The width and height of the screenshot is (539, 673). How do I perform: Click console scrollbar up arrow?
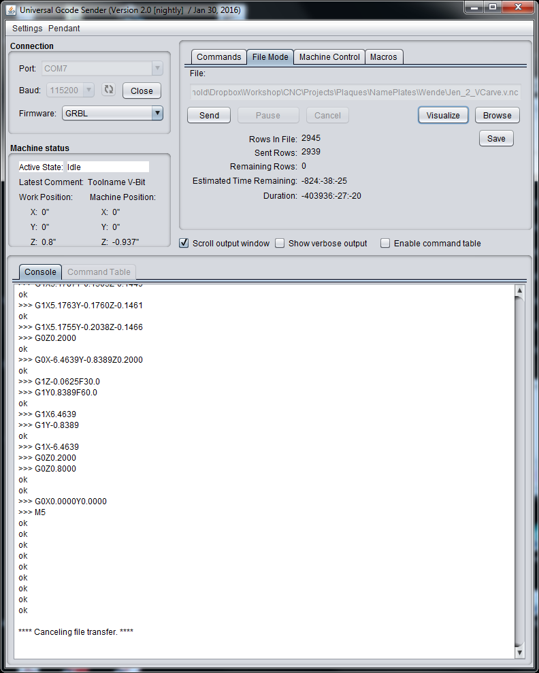coord(519,291)
